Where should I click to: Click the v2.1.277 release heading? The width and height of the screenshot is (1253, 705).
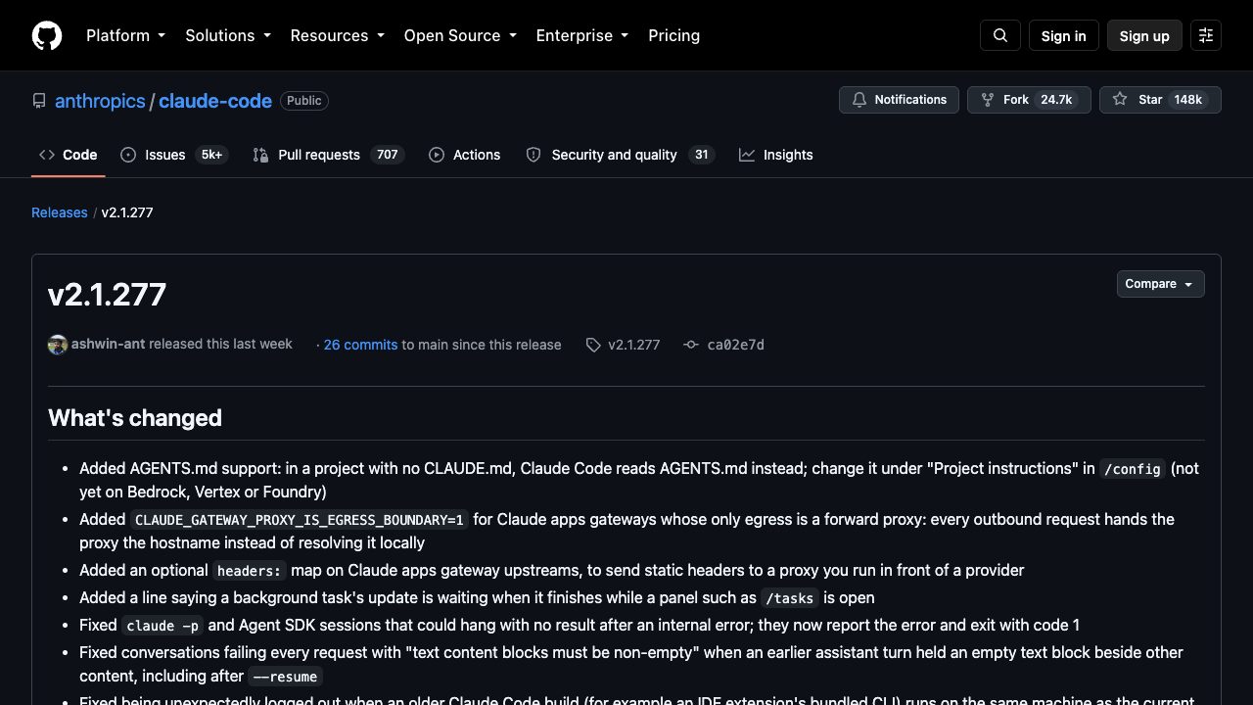(x=108, y=295)
